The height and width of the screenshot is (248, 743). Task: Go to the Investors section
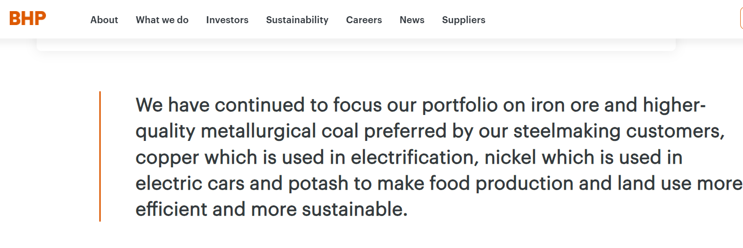pyautogui.click(x=227, y=20)
